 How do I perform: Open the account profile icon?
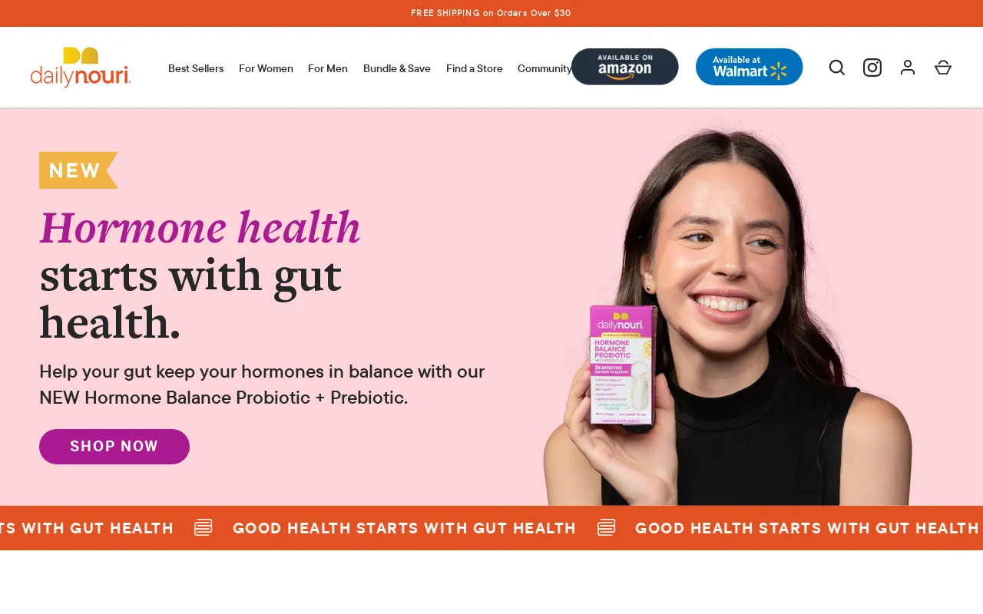coord(908,68)
